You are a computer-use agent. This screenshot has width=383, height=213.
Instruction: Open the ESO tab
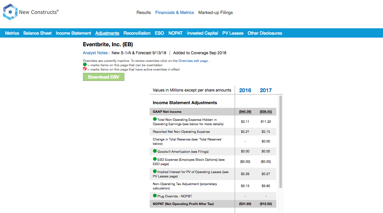pos(159,33)
